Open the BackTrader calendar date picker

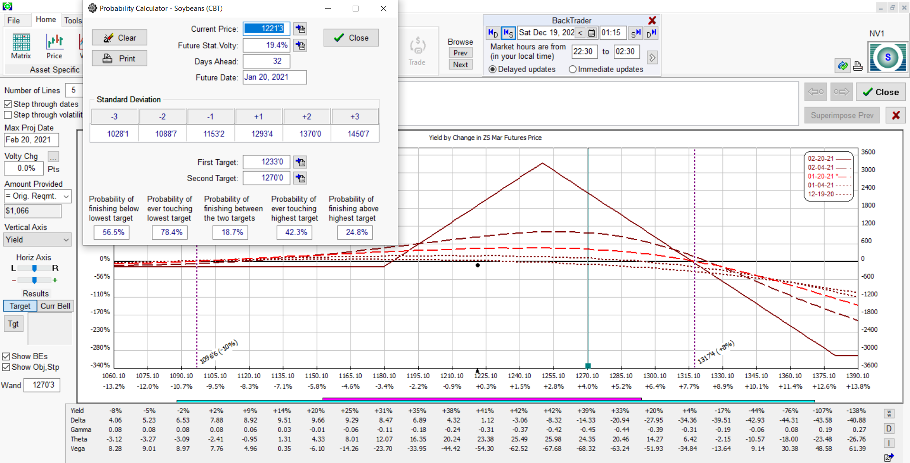tap(591, 33)
